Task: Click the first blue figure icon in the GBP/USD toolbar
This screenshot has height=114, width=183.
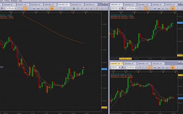Action: coord(155,8)
